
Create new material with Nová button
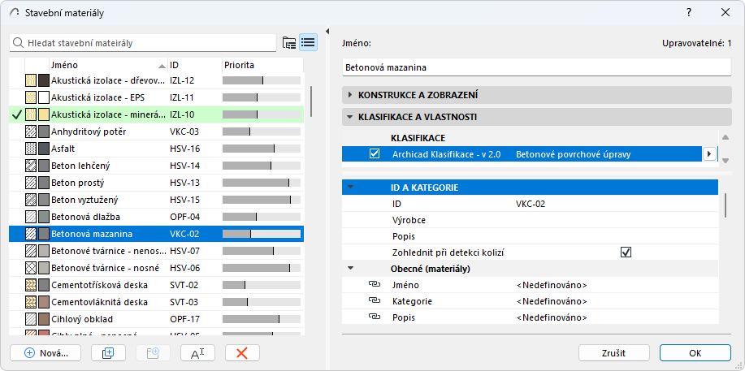coord(46,352)
